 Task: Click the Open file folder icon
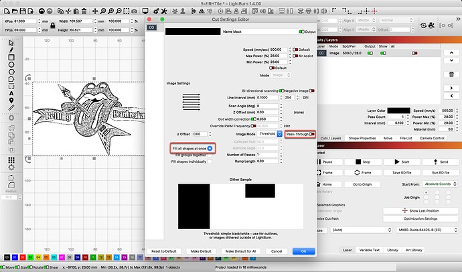click(15, 11)
